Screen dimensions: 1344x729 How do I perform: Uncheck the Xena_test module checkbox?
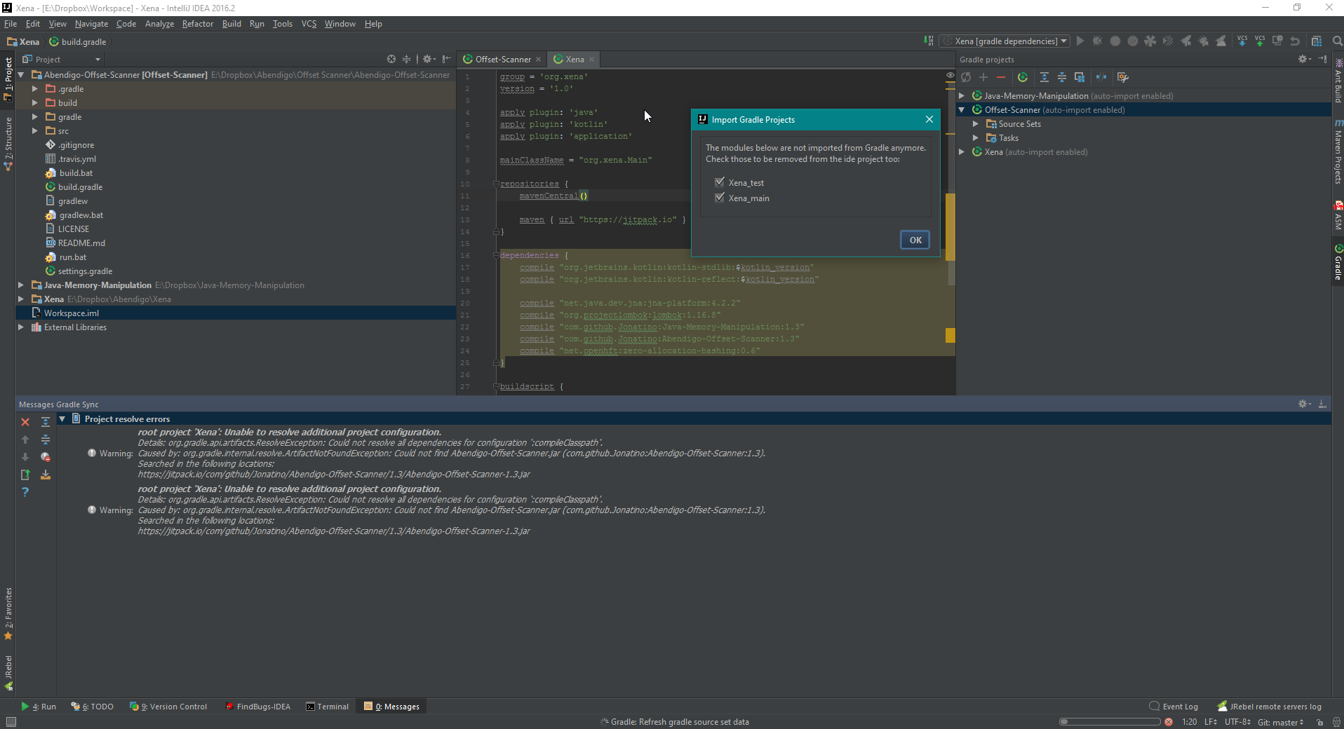(x=719, y=182)
